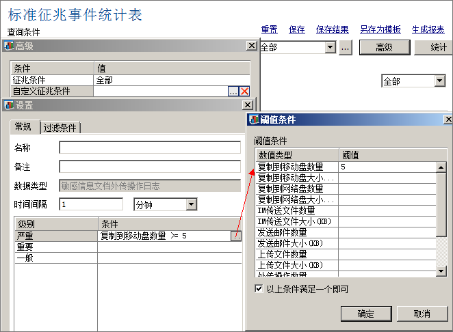
Task: Switch to the 过滤条件 tab
Action: pos(60,128)
